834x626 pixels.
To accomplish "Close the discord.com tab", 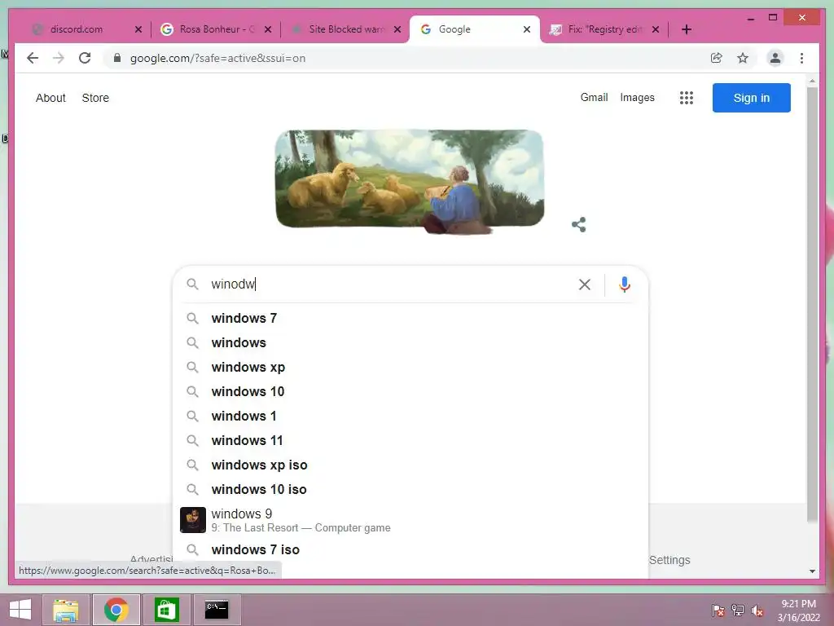I will [138, 29].
